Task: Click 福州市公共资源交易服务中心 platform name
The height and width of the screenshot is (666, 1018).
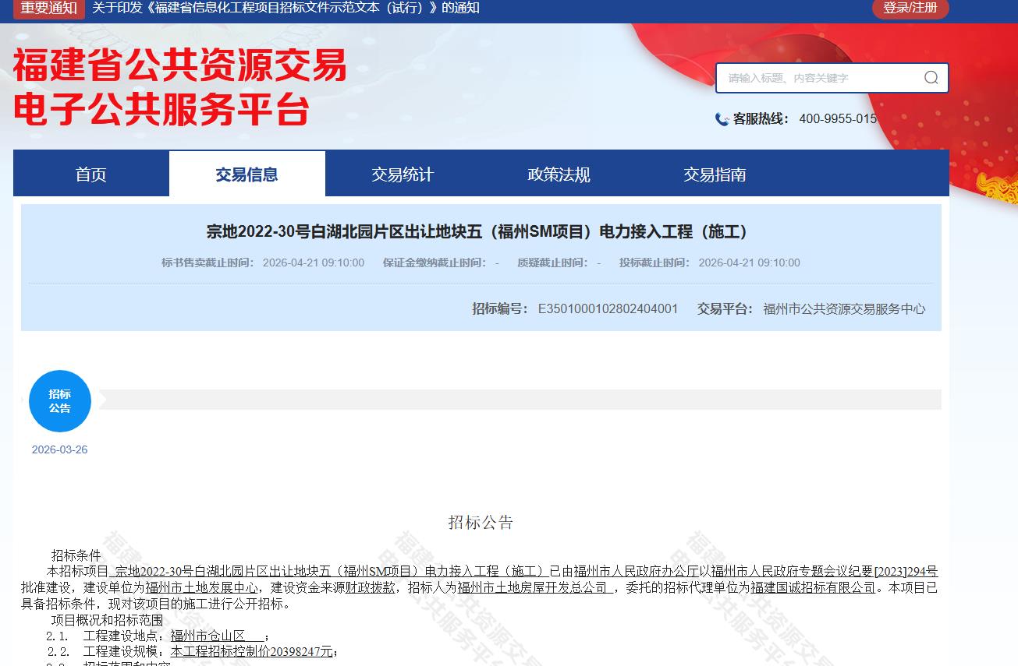Action: click(x=844, y=309)
